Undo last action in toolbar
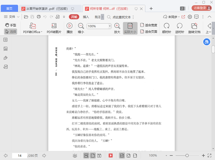 tap(45, 17)
